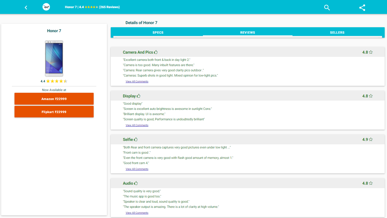
Task: Click 'Now Available at' label
Action: coord(54,90)
